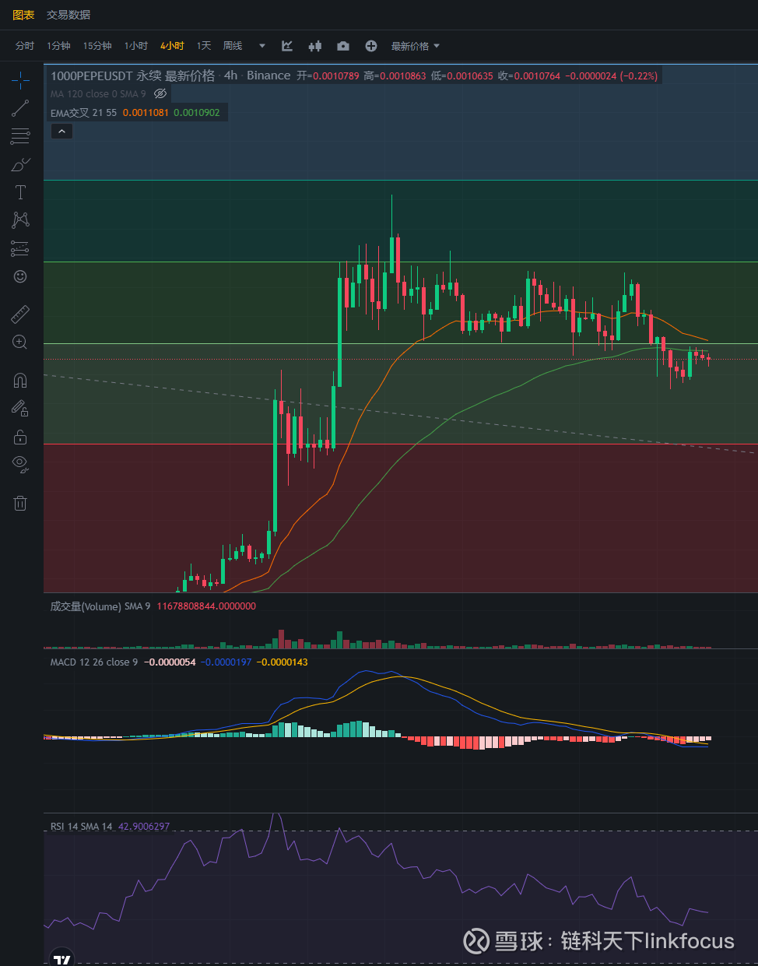Take a chart snapshot with camera icon
Image resolution: width=758 pixels, height=966 pixels.
343,46
